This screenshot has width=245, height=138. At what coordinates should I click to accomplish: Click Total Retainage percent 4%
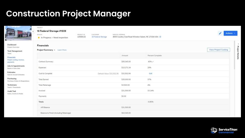tap(149, 85)
